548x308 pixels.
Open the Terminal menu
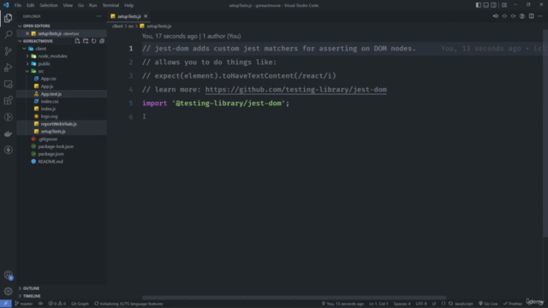(110, 5)
